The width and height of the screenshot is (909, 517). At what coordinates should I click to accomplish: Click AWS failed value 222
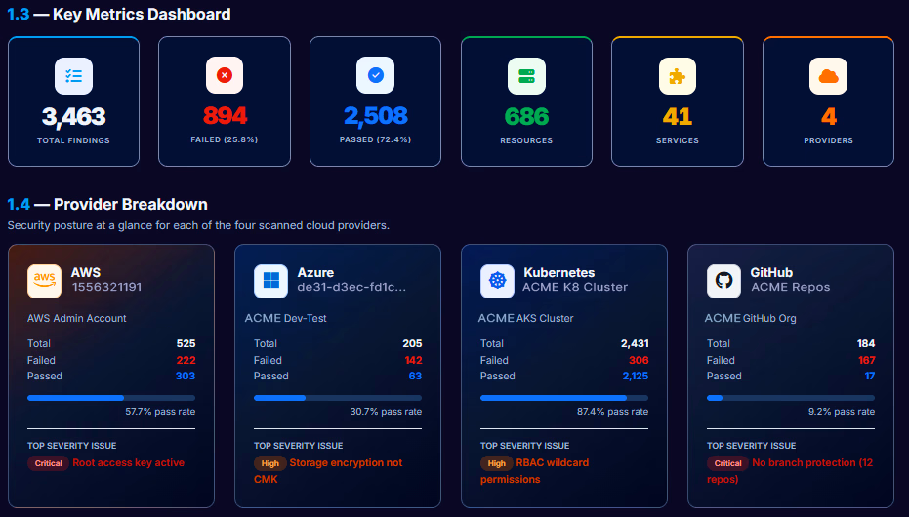(186, 360)
